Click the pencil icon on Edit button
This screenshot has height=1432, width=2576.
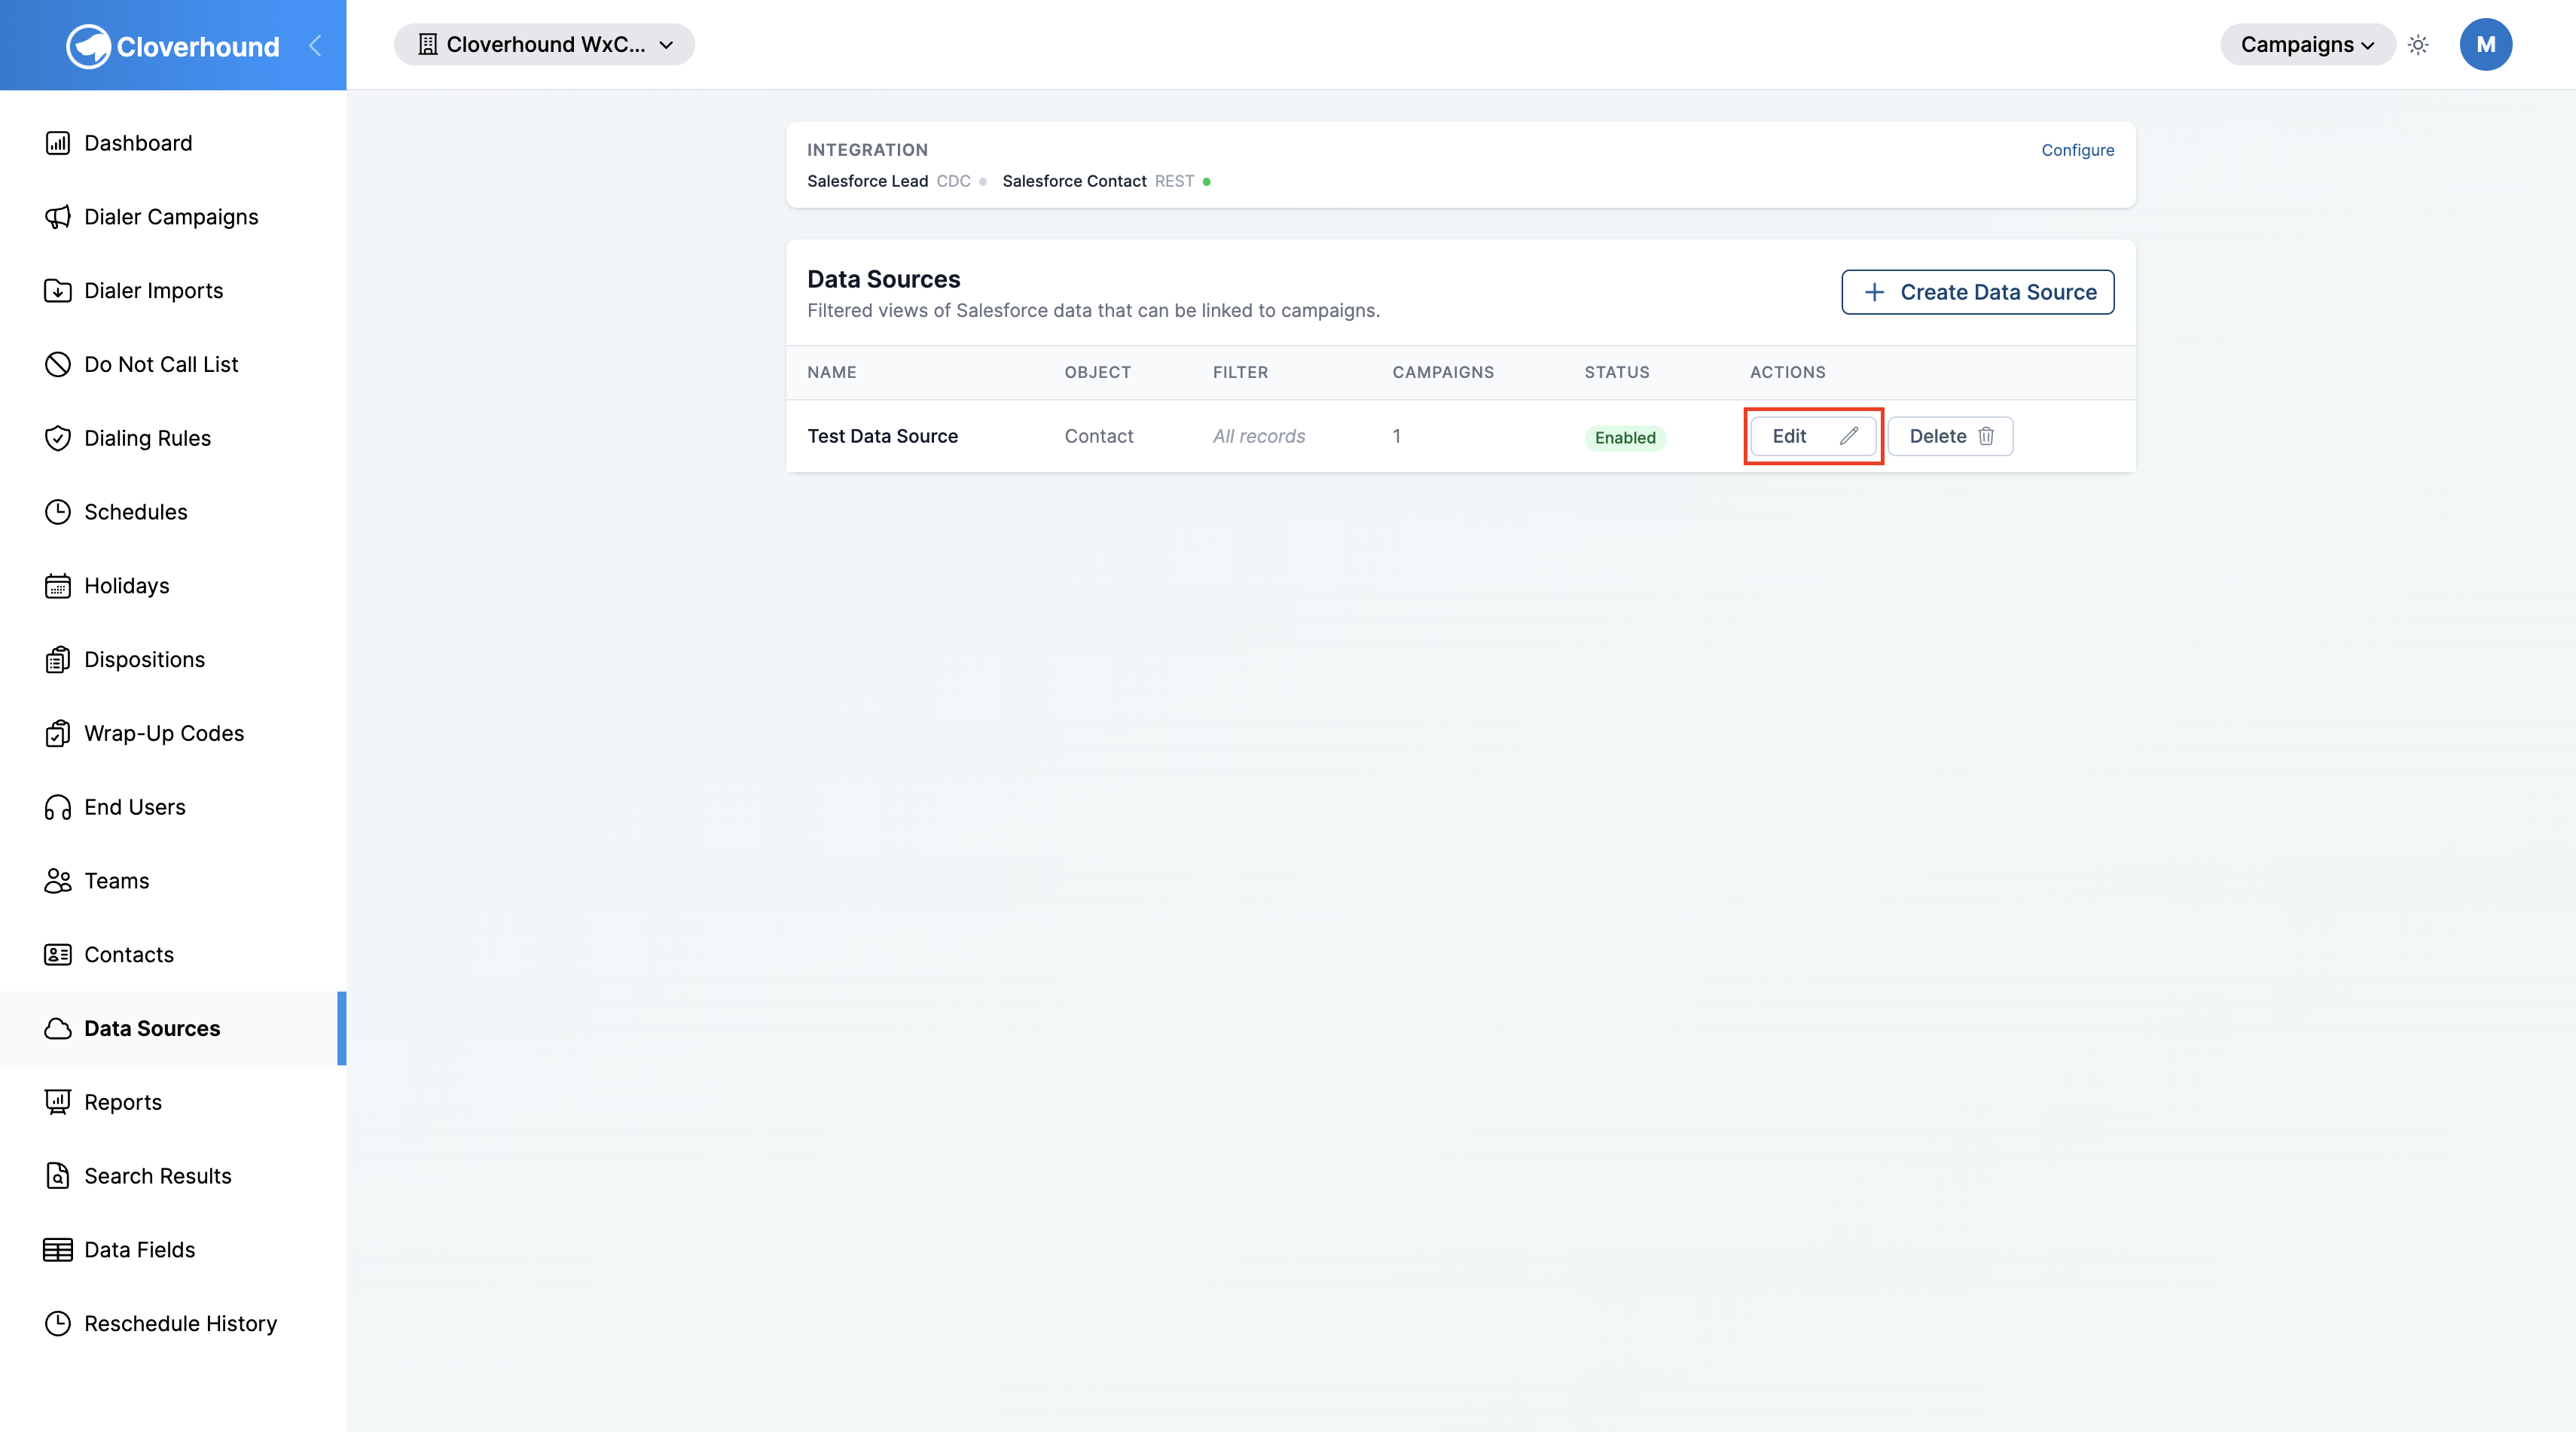click(x=1849, y=436)
